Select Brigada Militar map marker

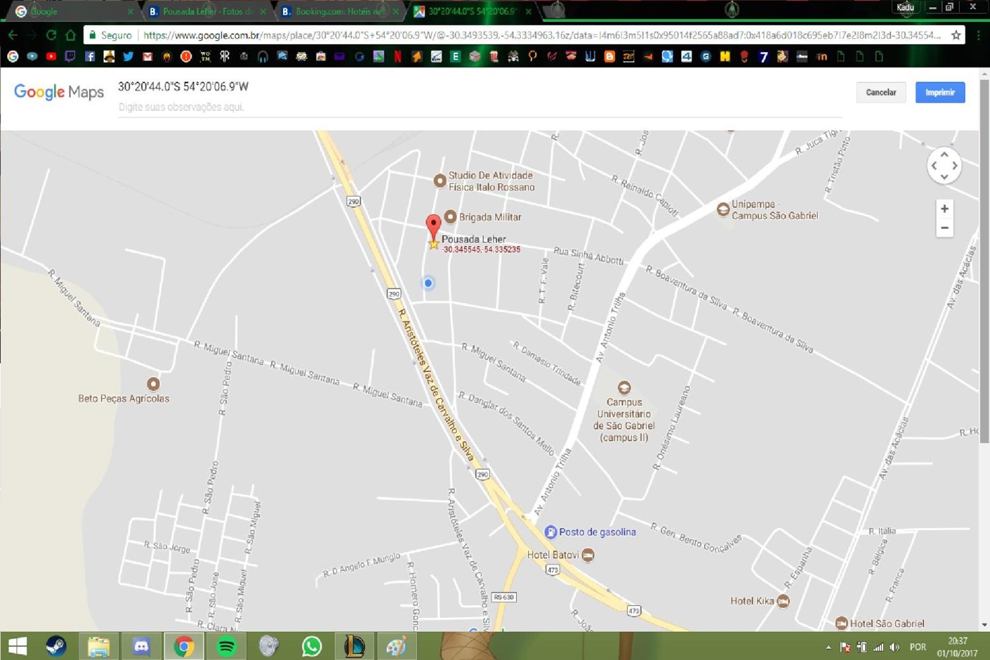450,217
